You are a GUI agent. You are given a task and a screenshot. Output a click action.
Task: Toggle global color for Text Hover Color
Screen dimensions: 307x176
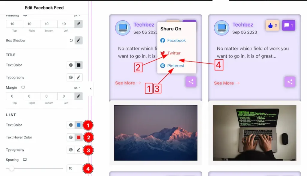pyautogui.click(x=70, y=137)
